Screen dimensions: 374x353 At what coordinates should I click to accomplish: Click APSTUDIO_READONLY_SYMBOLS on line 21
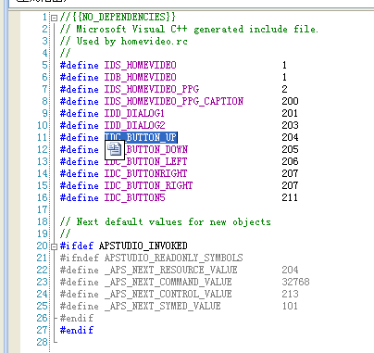click(173, 258)
